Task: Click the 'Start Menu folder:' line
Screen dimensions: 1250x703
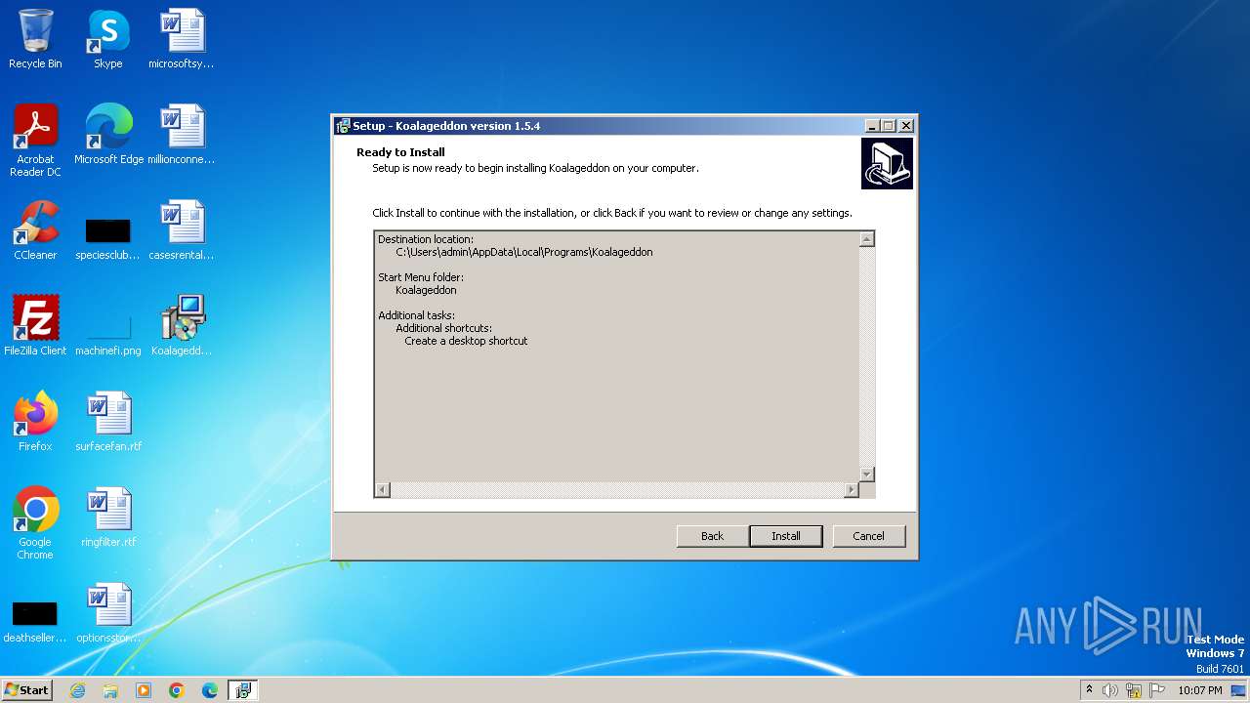Action: [423, 277]
